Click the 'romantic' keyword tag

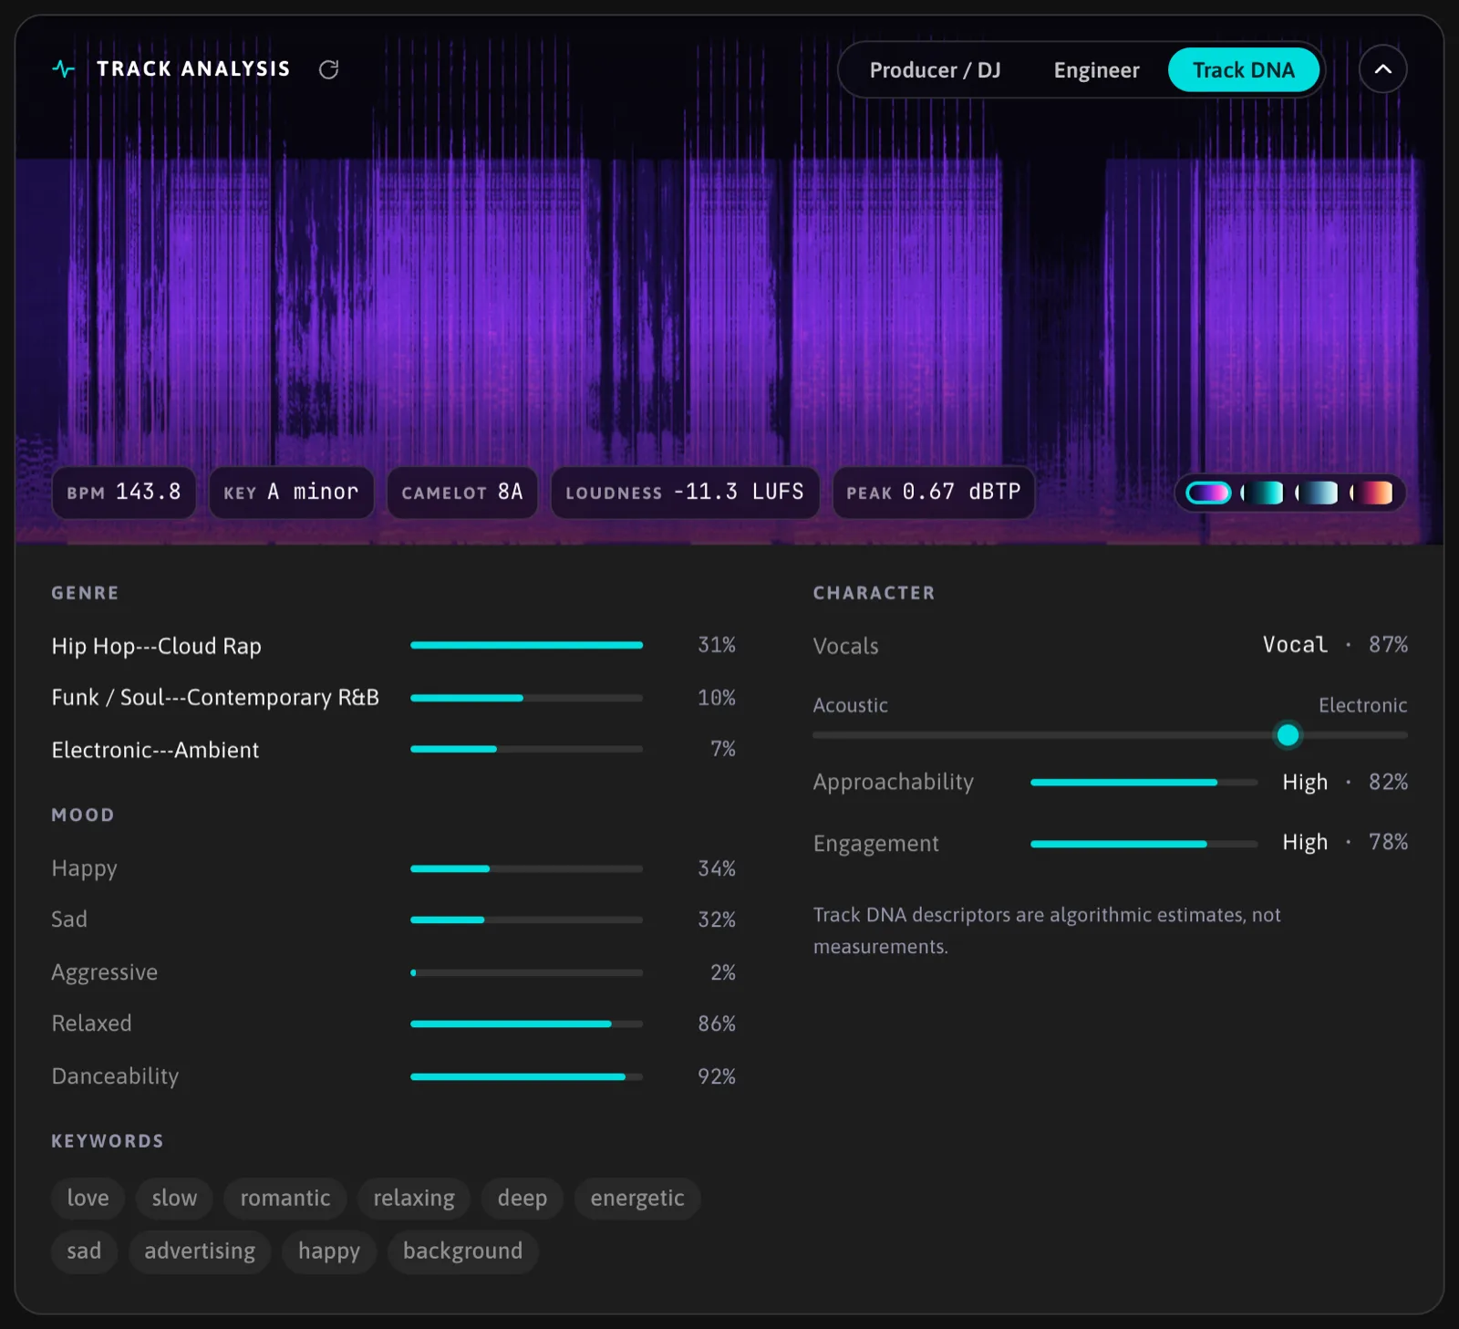pos(285,1198)
